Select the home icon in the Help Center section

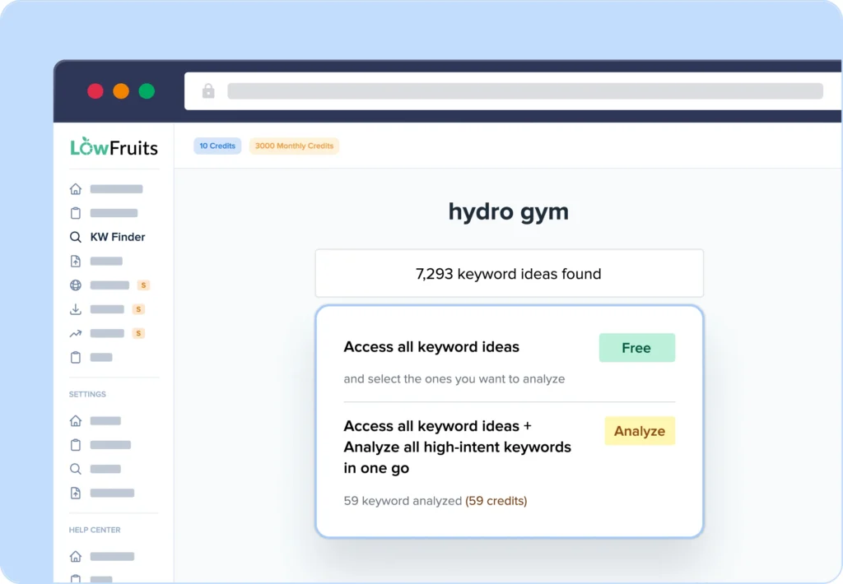pyautogui.click(x=75, y=556)
